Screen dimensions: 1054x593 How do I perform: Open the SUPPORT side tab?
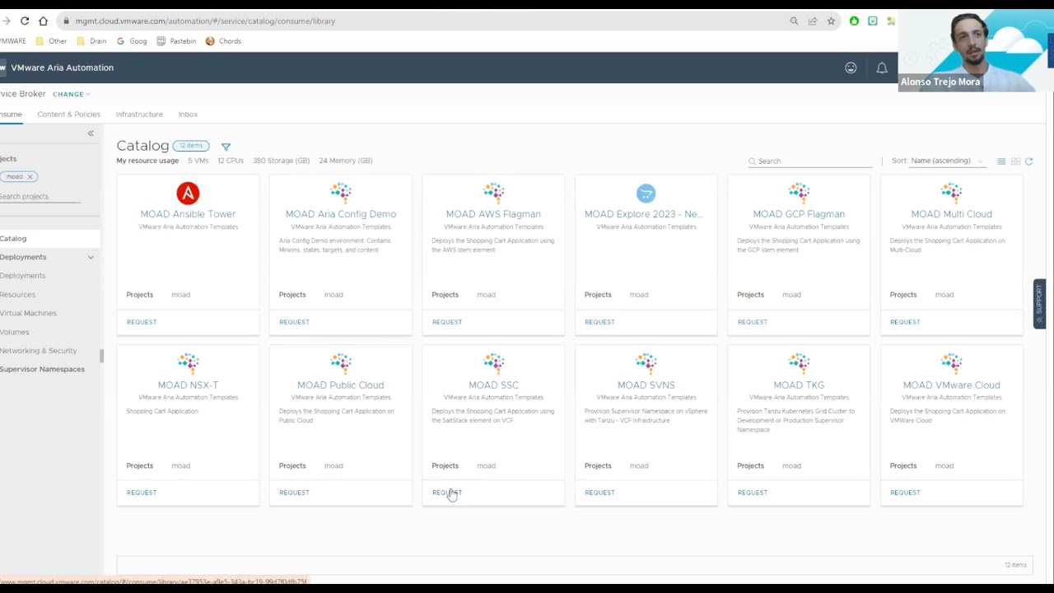(1039, 304)
